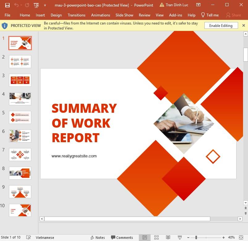Click the Enable Editing button
The height and width of the screenshot is (241, 248).
point(221,25)
